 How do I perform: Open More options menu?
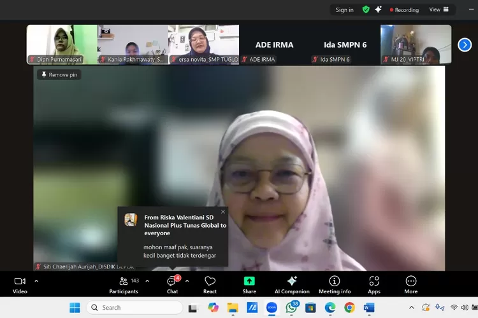[410, 285]
